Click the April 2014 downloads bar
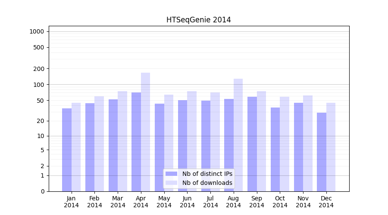This screenshot has width=388, height=215. pyautogui.click(x=146, y=129)
